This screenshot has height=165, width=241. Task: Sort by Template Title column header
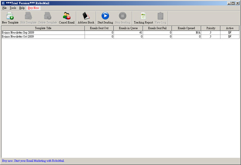click(43, 28)
